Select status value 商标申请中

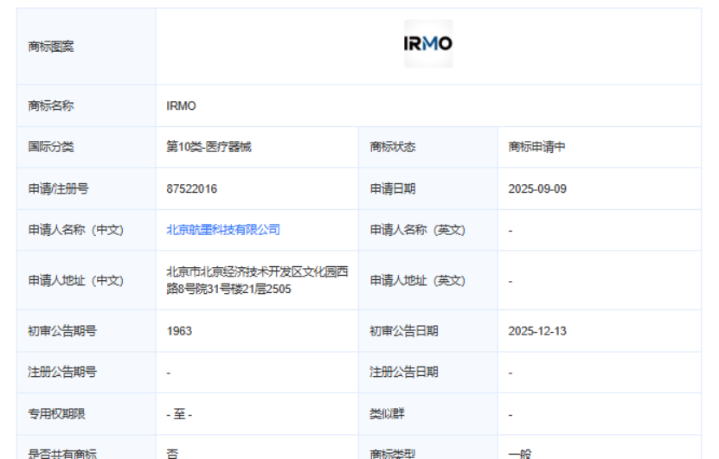pos(536,147)
